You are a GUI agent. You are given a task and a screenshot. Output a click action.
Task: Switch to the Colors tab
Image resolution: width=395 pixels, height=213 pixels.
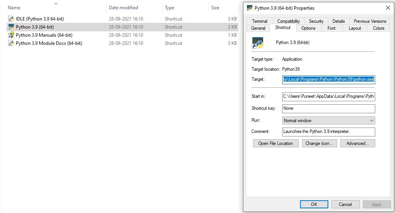click(x=379, y=28)
